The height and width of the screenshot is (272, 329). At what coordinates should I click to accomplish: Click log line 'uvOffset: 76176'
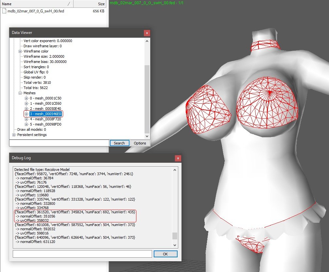click(x=31, y=182)
